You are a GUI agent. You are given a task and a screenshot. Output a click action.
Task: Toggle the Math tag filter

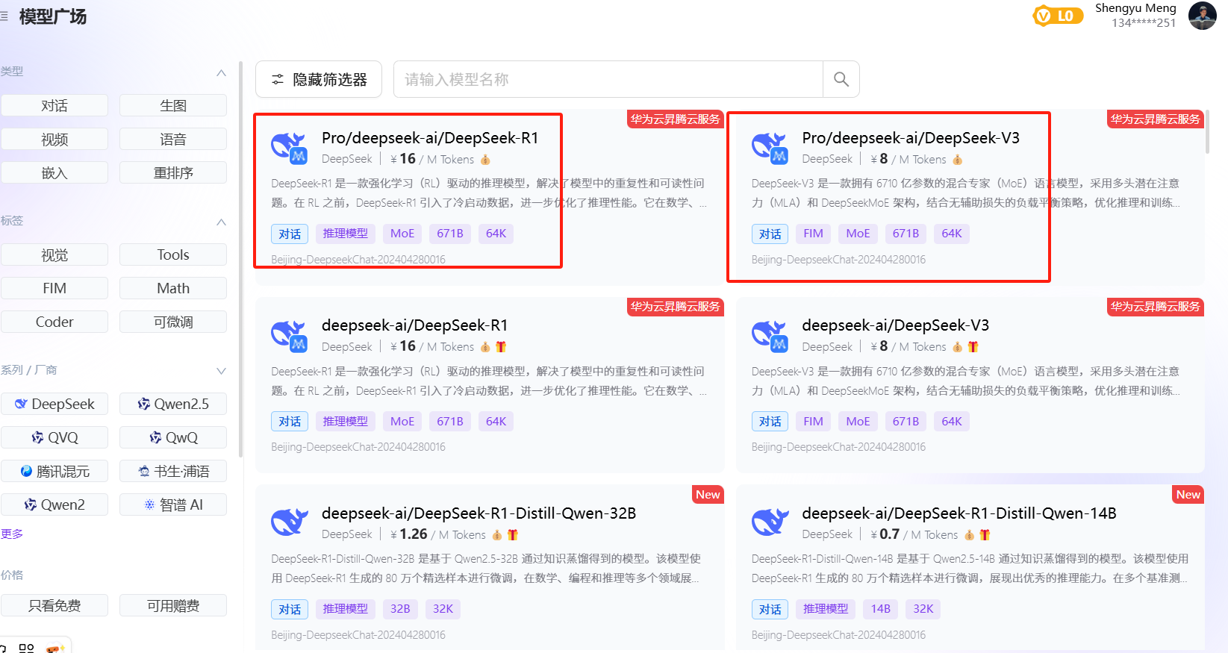click(173, 289)
